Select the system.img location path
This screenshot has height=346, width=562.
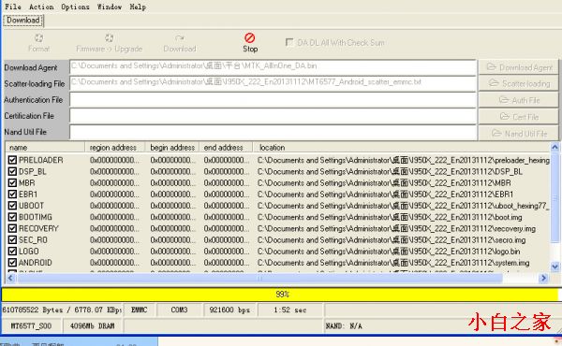click(x=393, y=263)
